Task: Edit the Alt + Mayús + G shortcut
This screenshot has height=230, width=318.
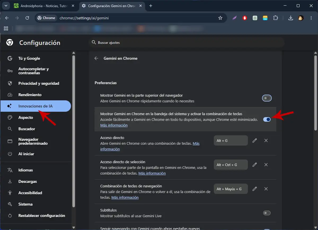Action: [255, 189]
